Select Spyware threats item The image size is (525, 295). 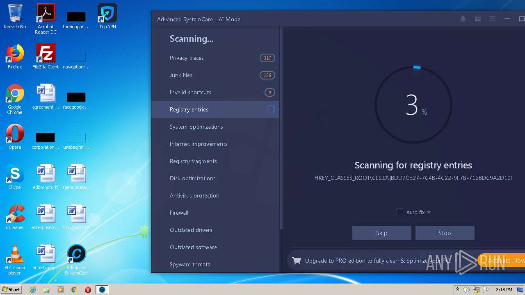pyautogui.click(x=215, y=264)
